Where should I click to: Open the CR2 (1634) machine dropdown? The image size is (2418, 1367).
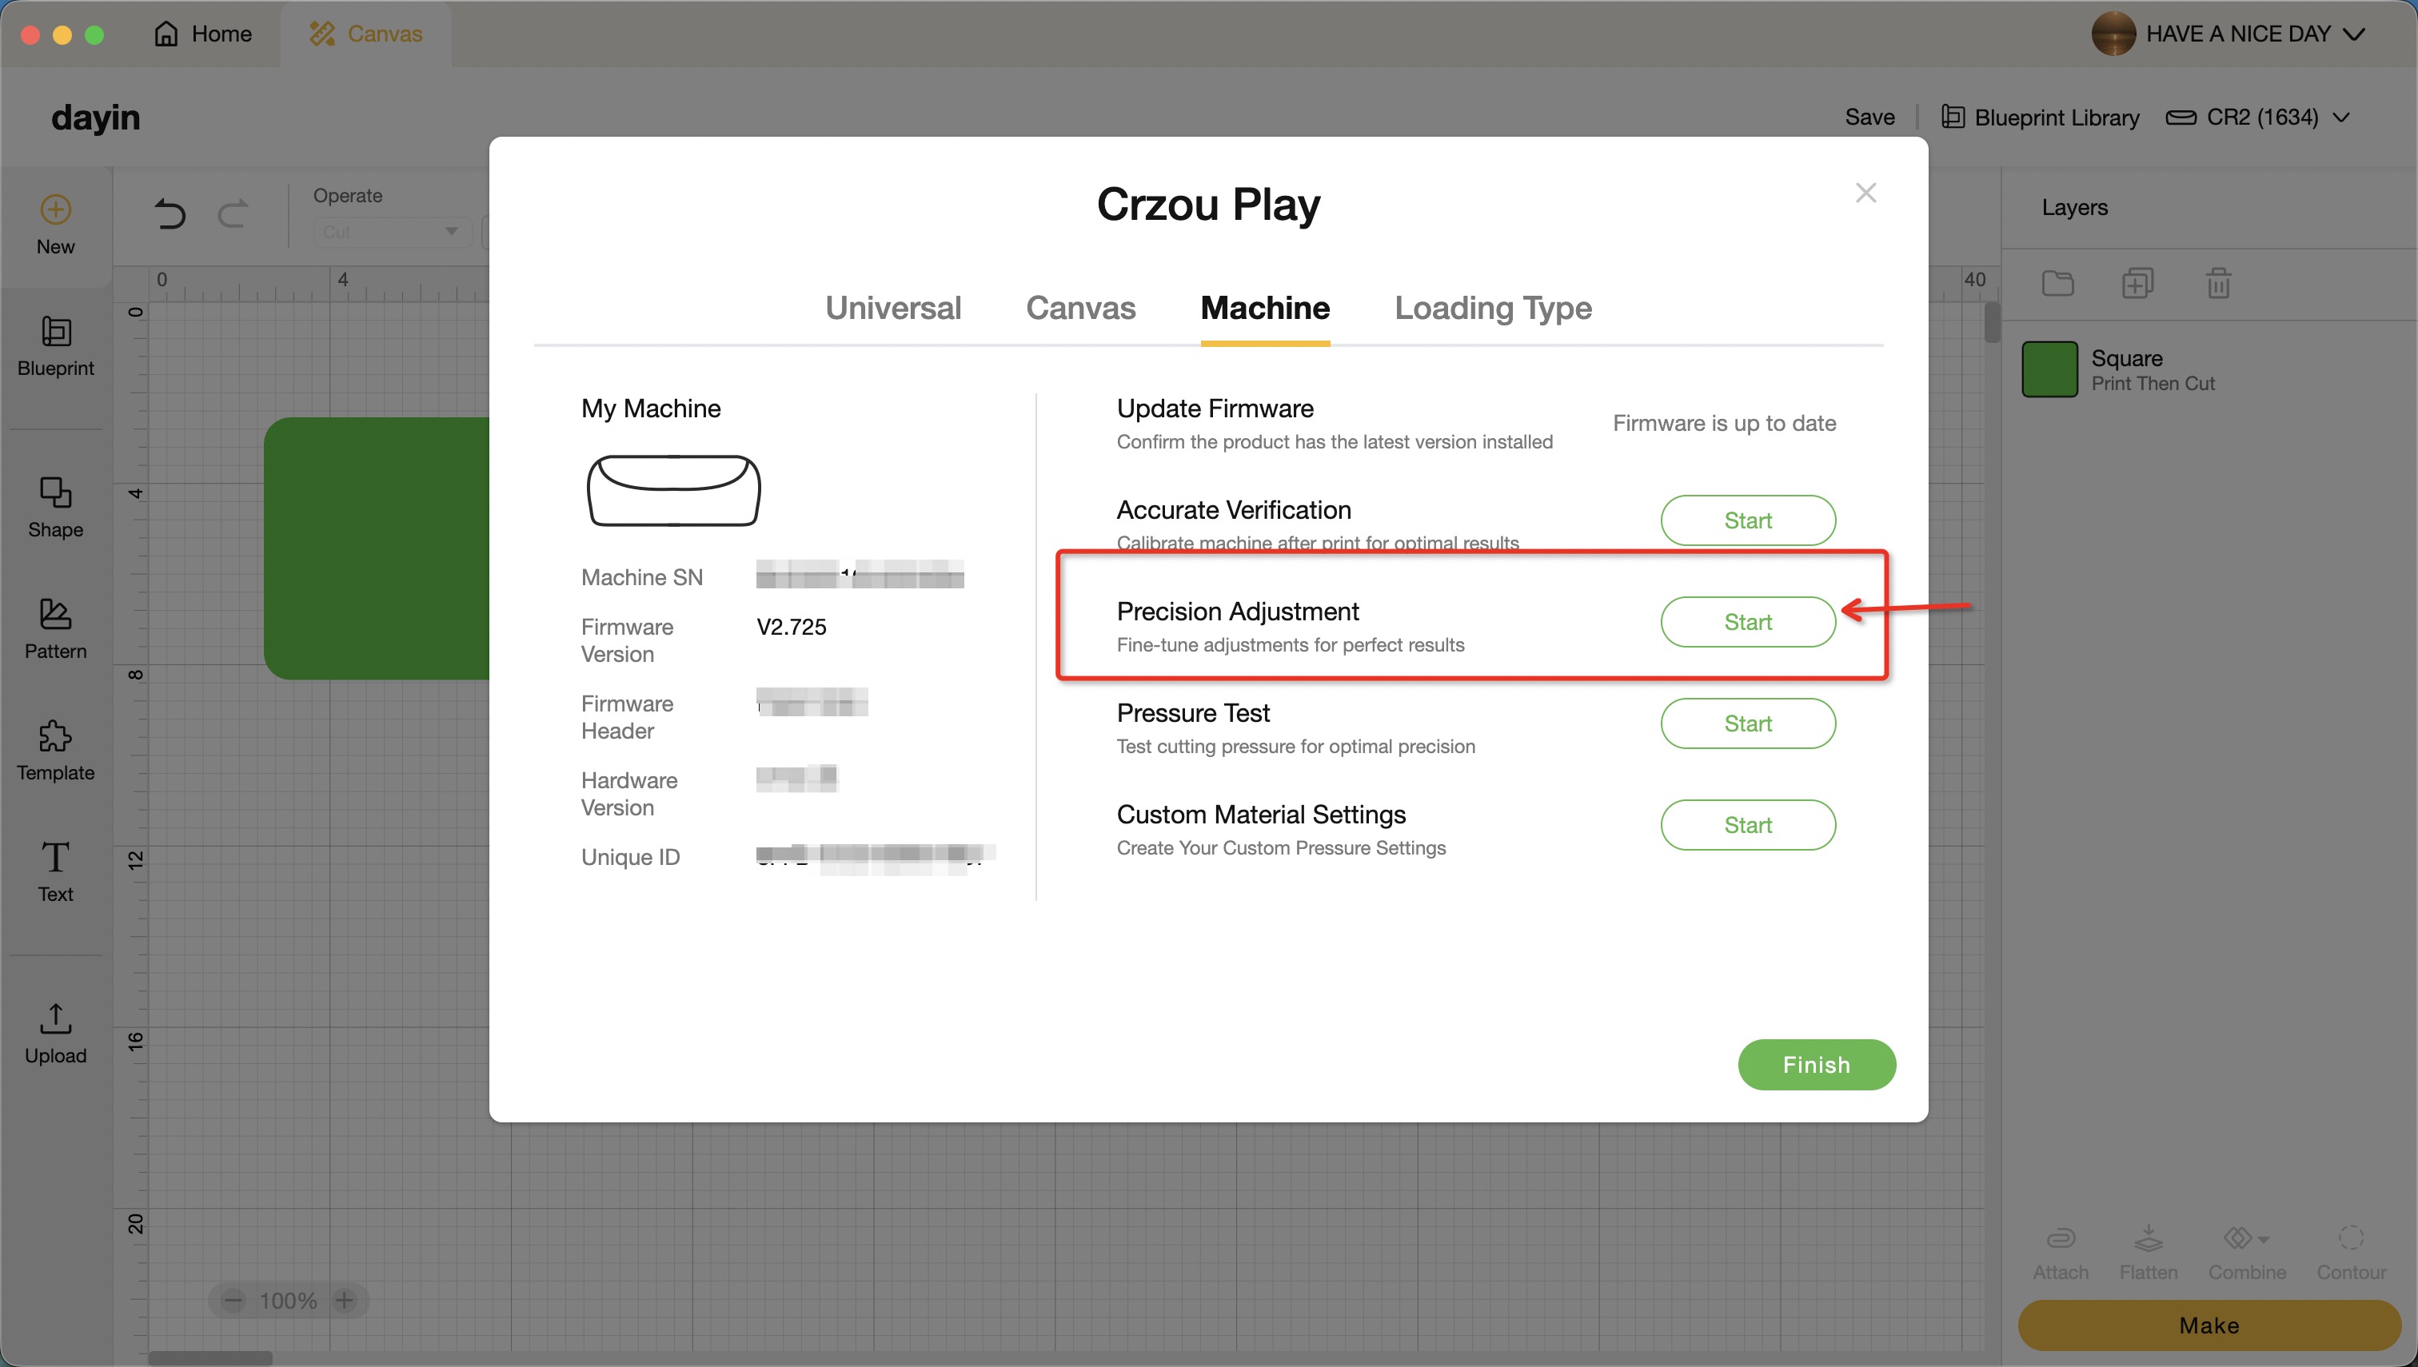click(x=2258, y=118)
